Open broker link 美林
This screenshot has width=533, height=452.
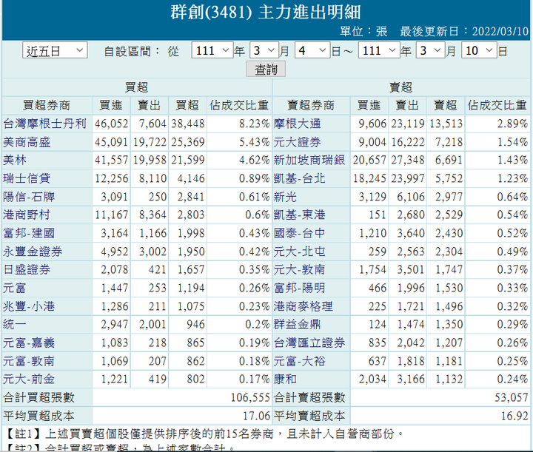(x=15, y=160)
